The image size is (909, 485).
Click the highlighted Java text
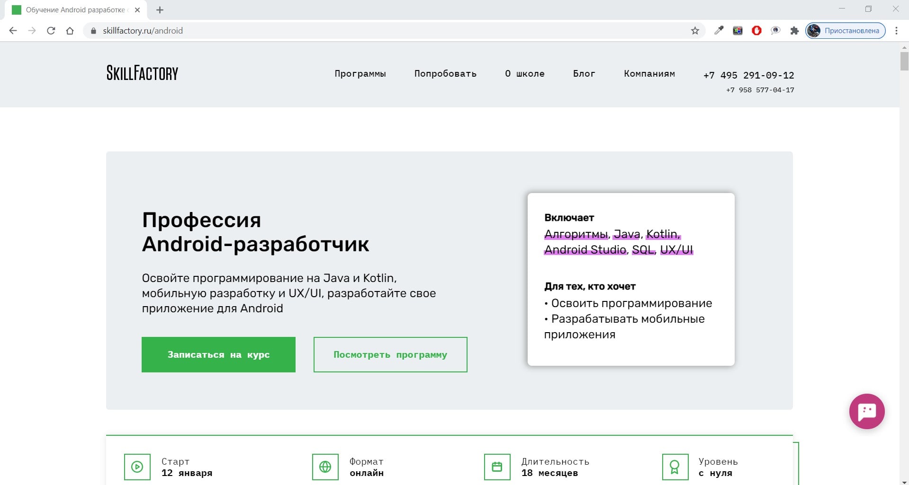[x=627, y=234]
